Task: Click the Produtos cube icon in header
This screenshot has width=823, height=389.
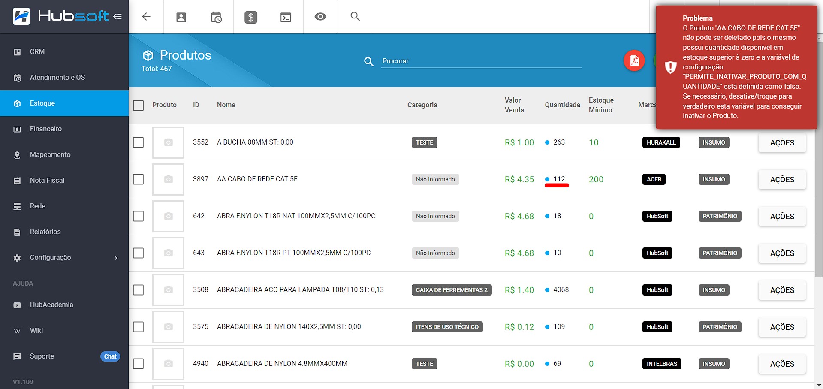Action: 148,55
